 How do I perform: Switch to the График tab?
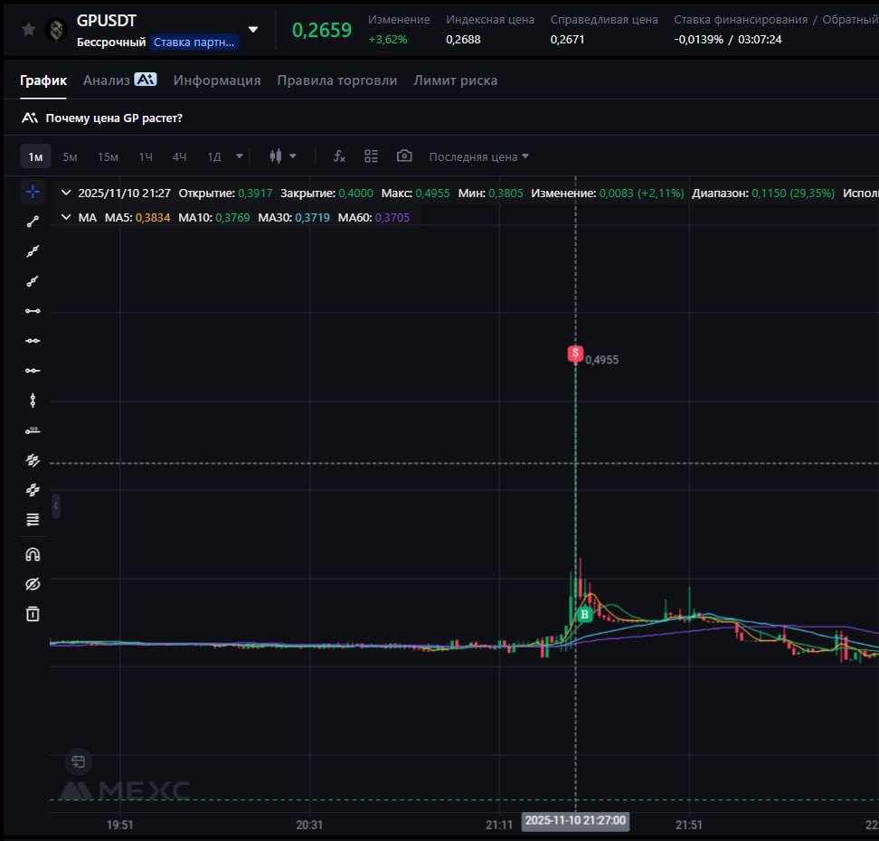pos(43,80)
